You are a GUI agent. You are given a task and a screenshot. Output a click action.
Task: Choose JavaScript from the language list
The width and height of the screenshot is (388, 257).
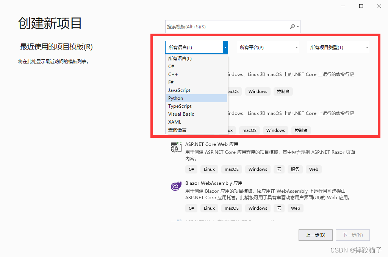tap(197, 90)
